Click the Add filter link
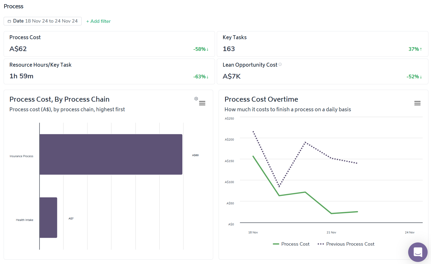The height and width of the screenshot is (264, 431). (99, 21)
